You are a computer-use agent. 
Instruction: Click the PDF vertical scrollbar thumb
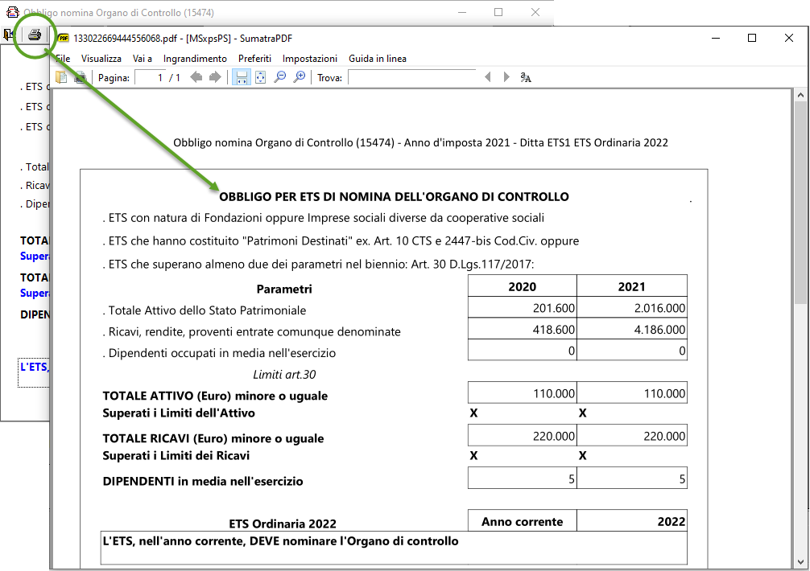click(x=800, y=202)
